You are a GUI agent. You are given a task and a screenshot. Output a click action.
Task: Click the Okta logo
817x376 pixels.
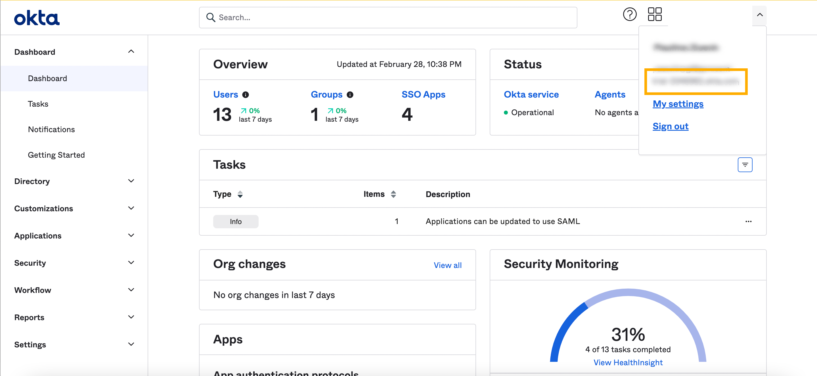point(37,18)
